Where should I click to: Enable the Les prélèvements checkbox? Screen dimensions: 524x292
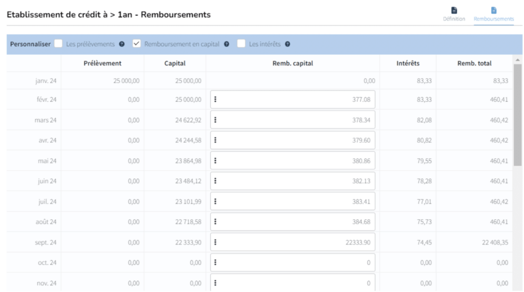pyautogui.click(x=59, y=44)
